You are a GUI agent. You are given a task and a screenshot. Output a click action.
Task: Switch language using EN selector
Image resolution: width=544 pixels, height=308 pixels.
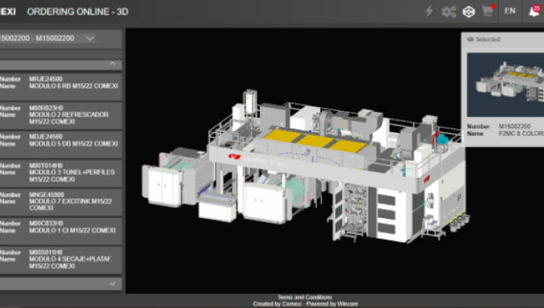point(510,11)
